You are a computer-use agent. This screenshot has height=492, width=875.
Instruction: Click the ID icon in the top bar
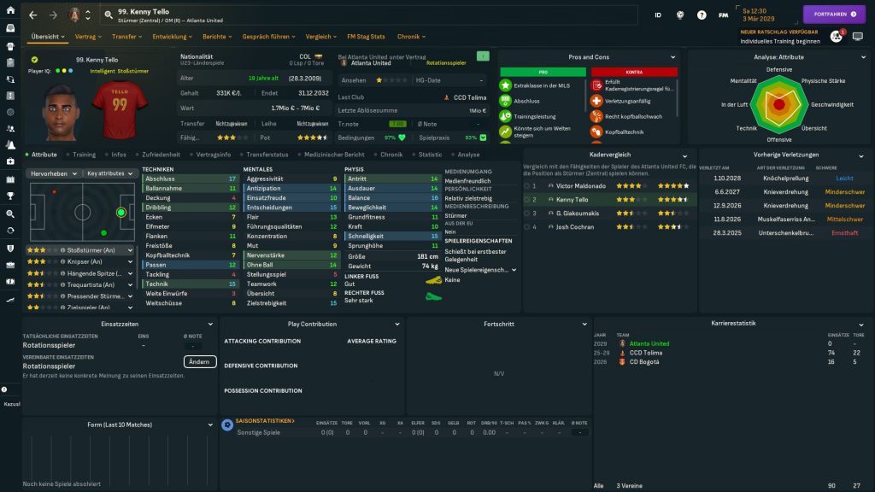(x=657, y=15)
